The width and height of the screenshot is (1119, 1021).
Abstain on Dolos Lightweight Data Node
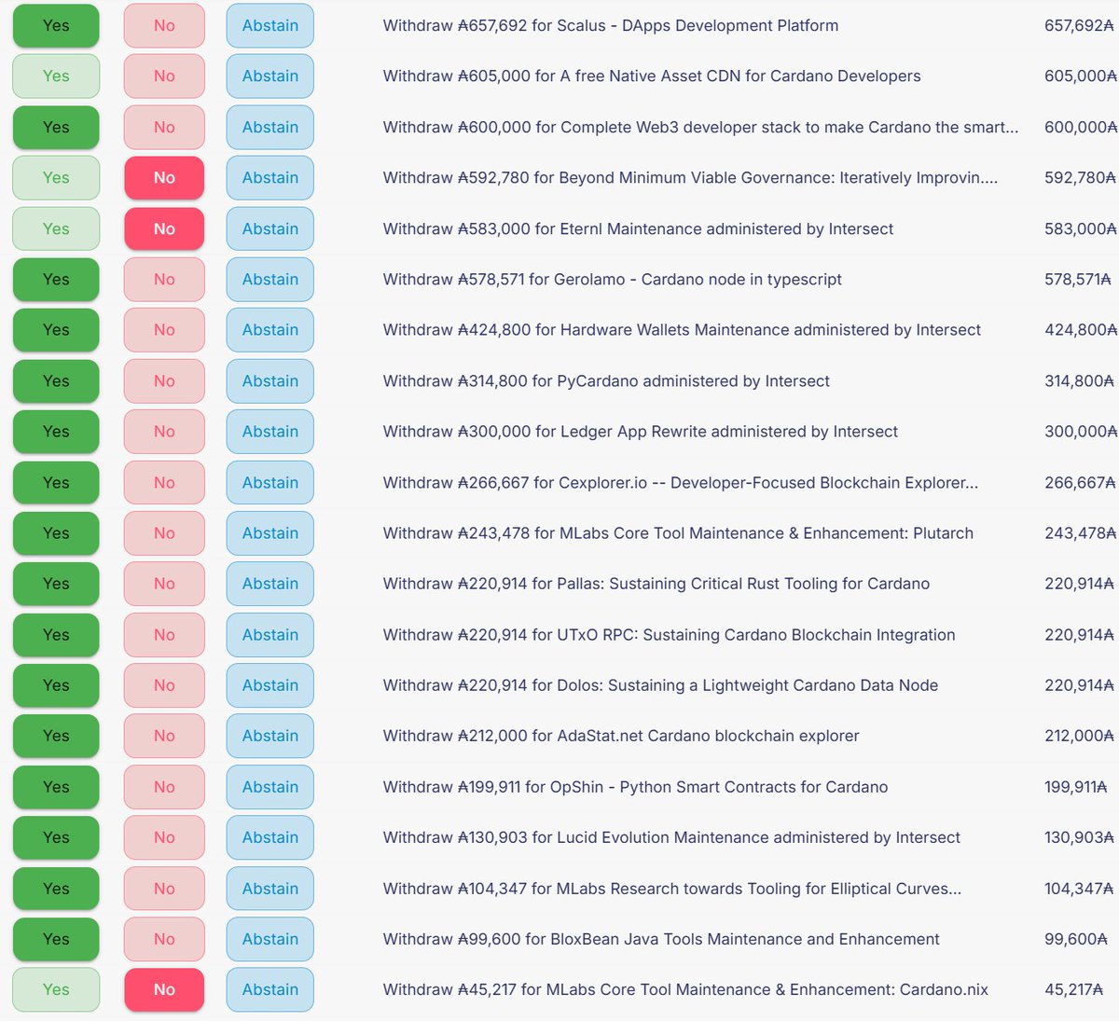(270, 685)
